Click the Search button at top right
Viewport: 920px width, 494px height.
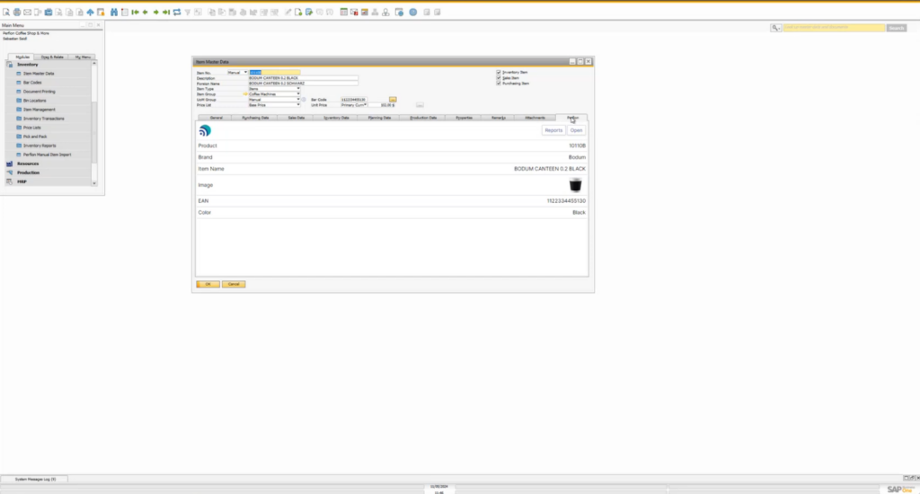[x=896, y=28]
